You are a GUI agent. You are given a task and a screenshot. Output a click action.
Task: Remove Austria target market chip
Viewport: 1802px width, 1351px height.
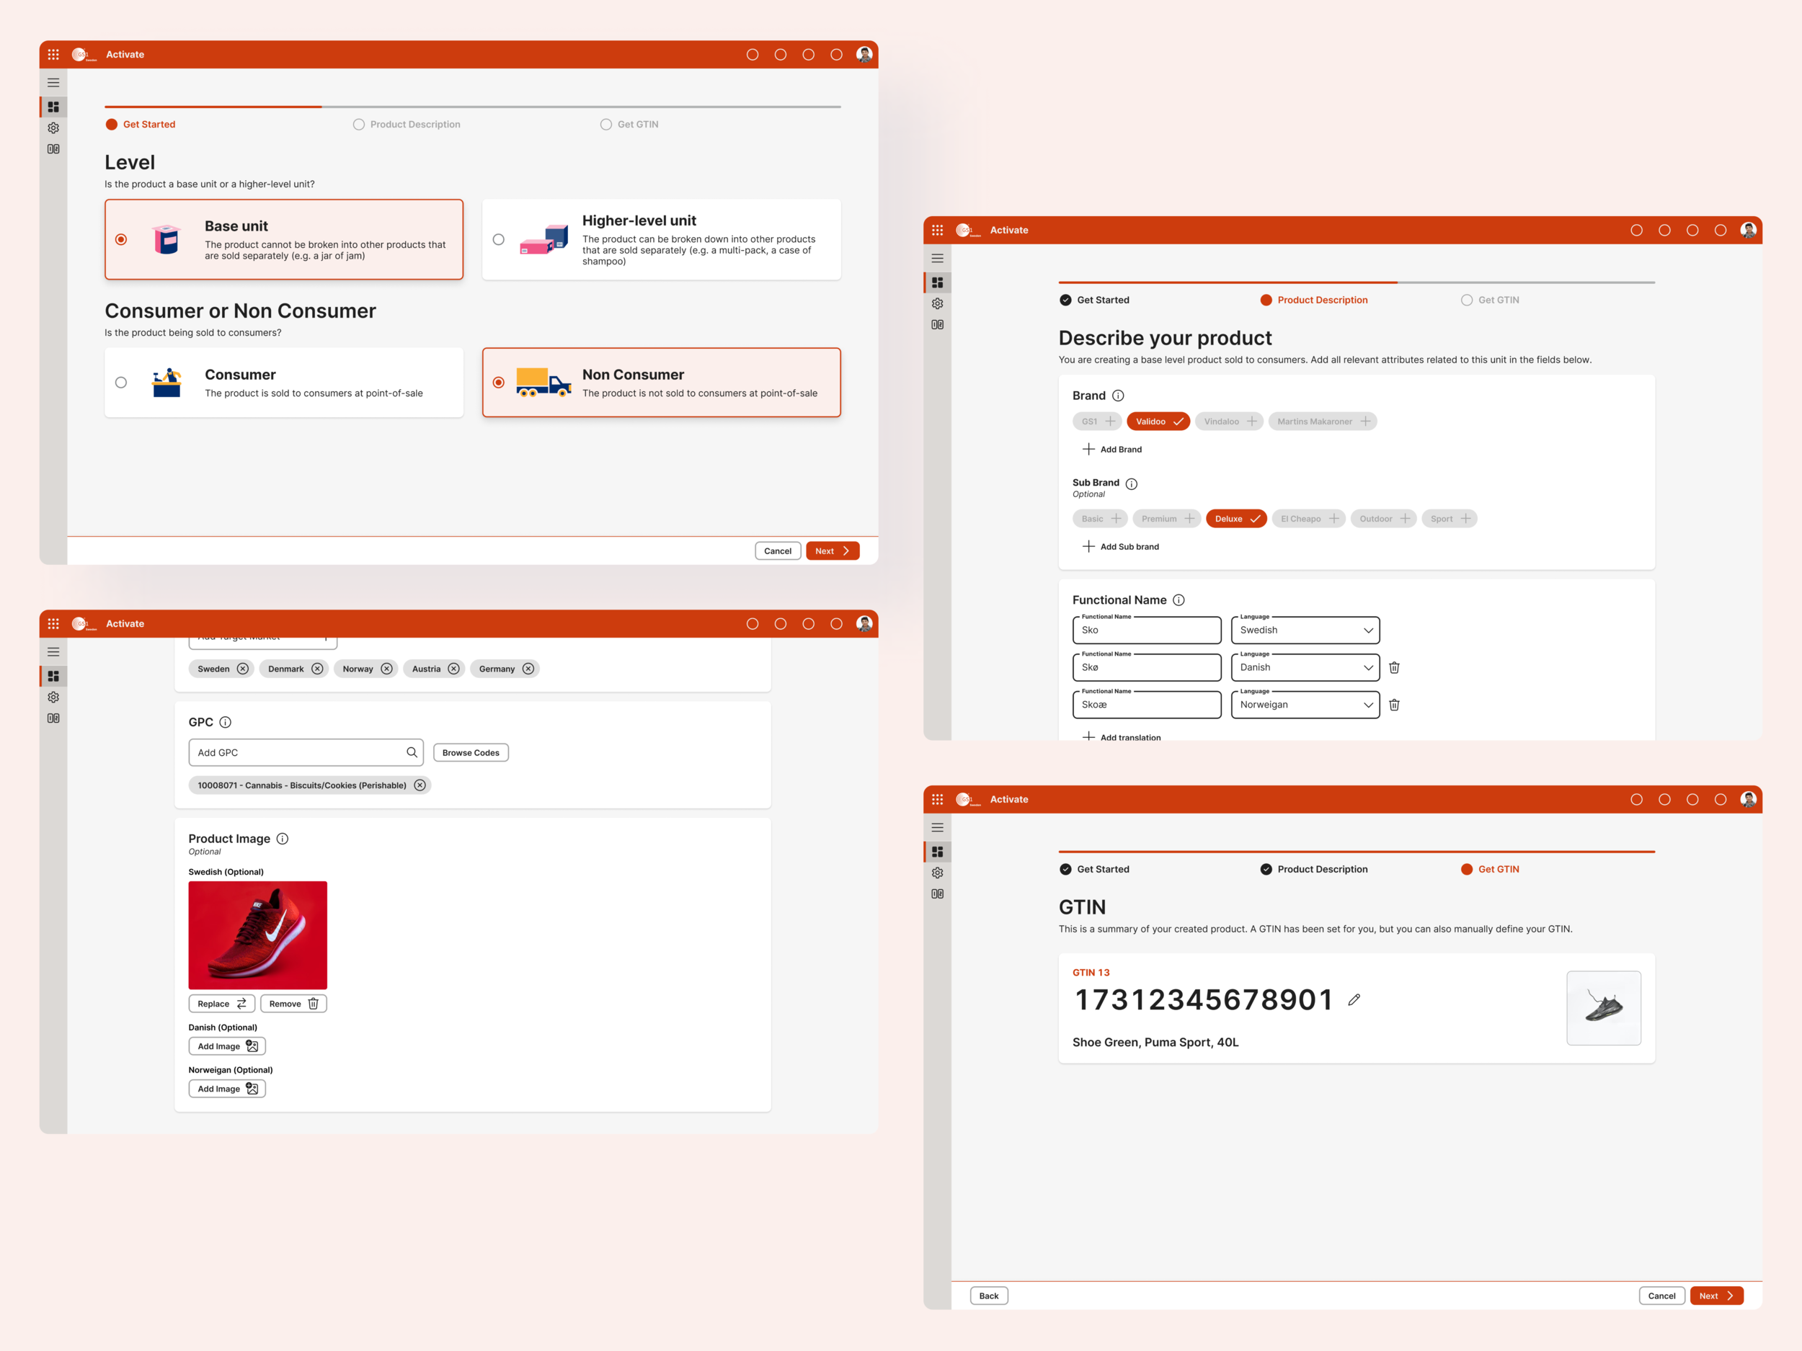pos(454,669)
